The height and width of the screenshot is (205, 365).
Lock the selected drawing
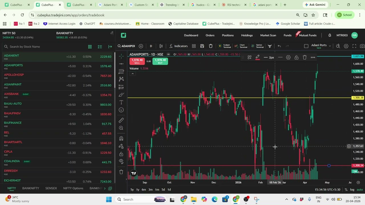click(x=297, y=58)
